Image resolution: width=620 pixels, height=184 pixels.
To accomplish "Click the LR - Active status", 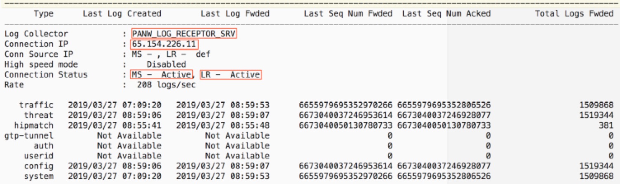I will click(x=230, y=75).
